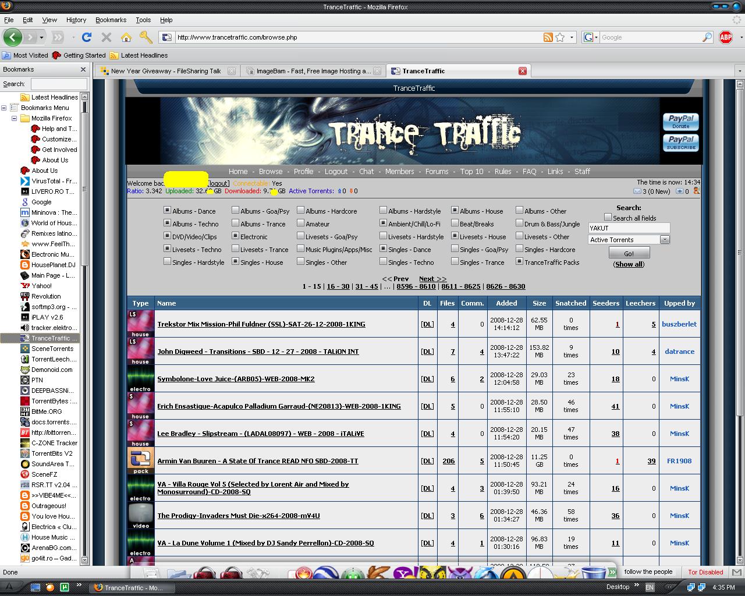Click the show desktop icon in taskbar quick launch
The height and width of the screenshot is (596, 745).
(36, 587)
